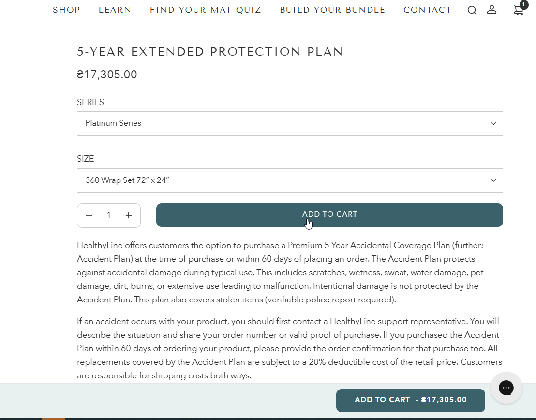
Task: Click the SIZE field label
Action: pos(86,159)
